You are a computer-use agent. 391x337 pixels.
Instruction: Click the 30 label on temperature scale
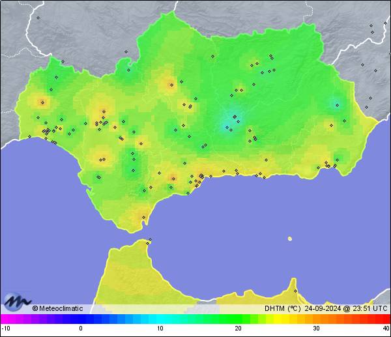pyautogui.click(x=316, y=328)
